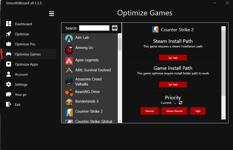Viewport: 233px width, 150px height.
Task: Click the game list scroll-up arrow
Action: tap(120, 36)
